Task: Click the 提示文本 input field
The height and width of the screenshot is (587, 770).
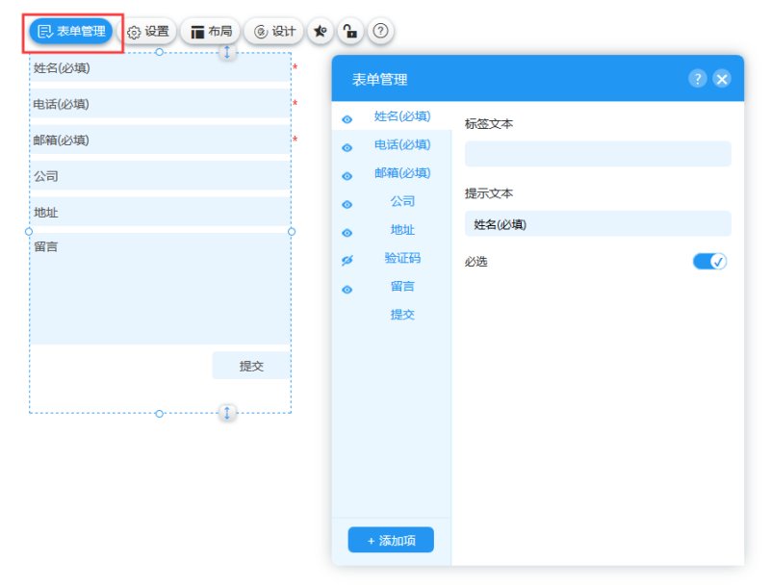Action: [598, 224]
